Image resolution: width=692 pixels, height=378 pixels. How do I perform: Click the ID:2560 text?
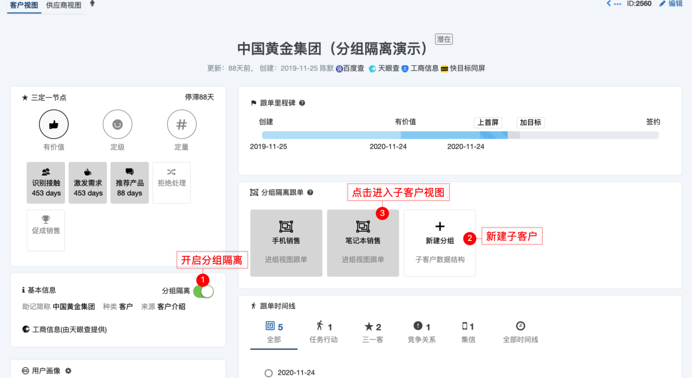point(639,4)
